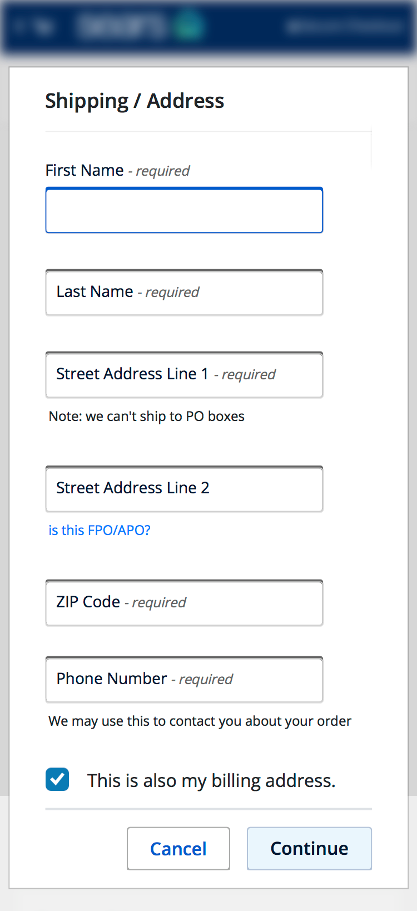The image size is (417, 911).
Task: Click the Shipping / Address heading
Action: [135, 101]
